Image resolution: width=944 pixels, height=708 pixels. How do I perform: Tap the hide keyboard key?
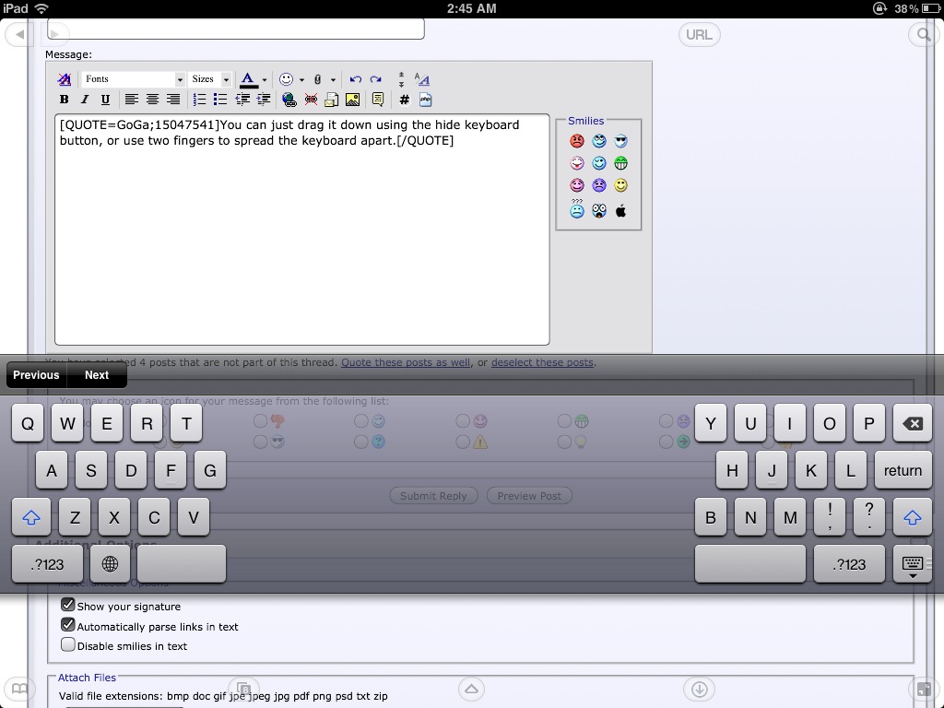point(912,564)
